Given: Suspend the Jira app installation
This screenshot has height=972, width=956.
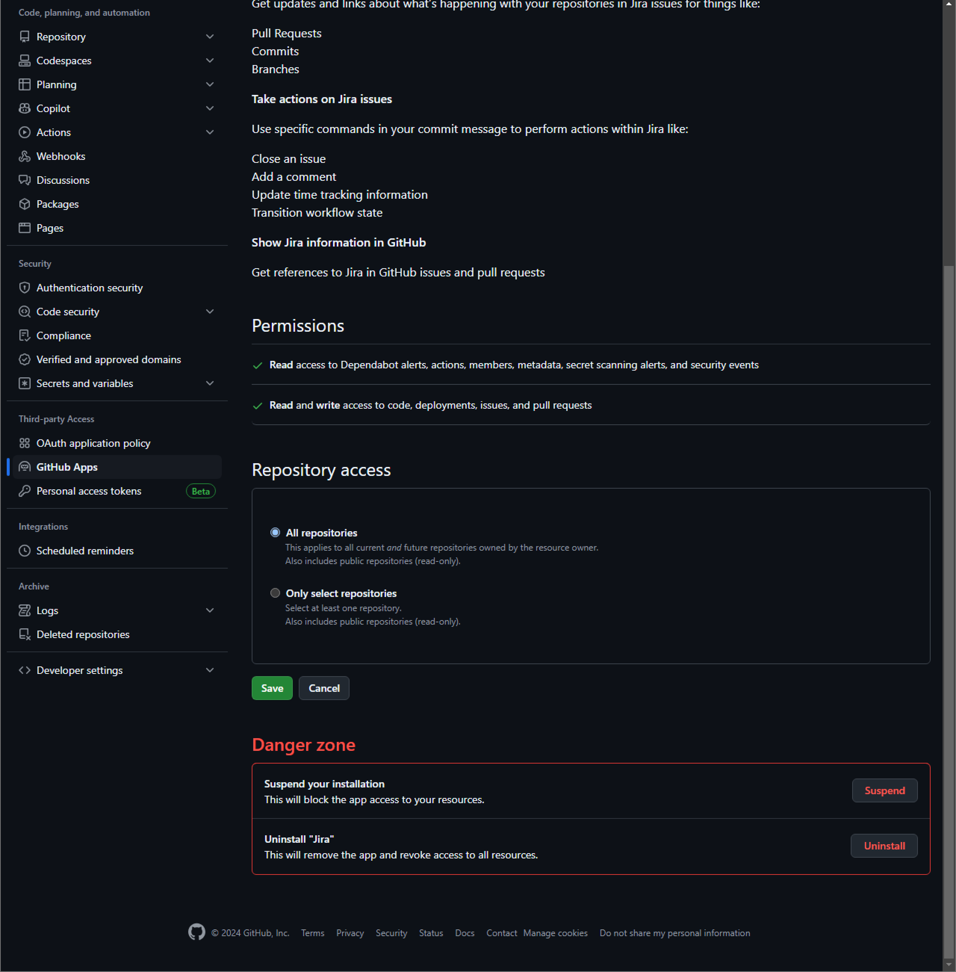Looking at the screenshot, I should (884, 791).
